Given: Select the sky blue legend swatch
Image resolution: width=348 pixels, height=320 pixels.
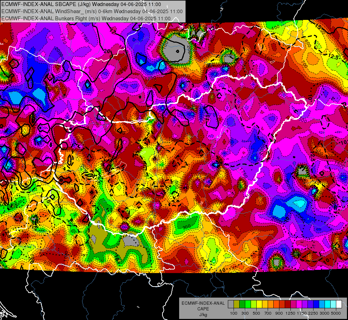Looking at the screenshot, I should click(322, 304).
